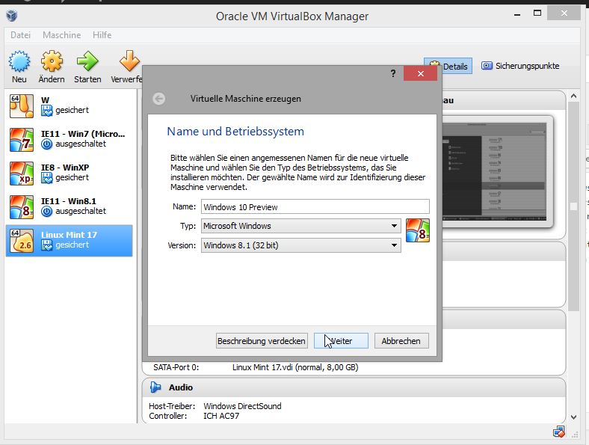Select the Linux Mint 17 virtual machine

69,240
